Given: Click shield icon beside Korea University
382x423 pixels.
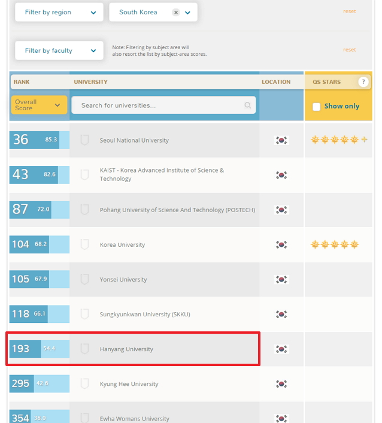Looking at the screenshot, I should (x=84, y=244).
